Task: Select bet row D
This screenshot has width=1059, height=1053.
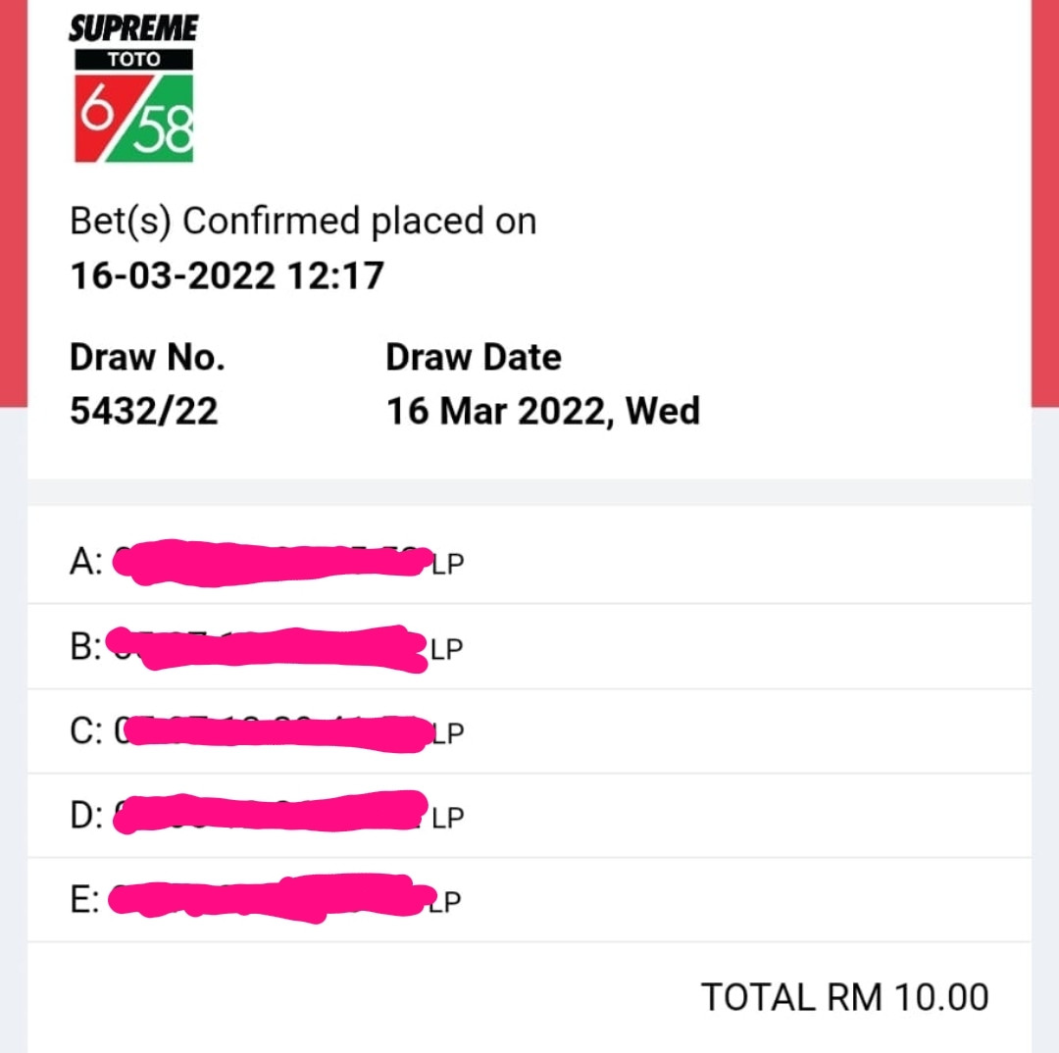Action: coord(529,816)
